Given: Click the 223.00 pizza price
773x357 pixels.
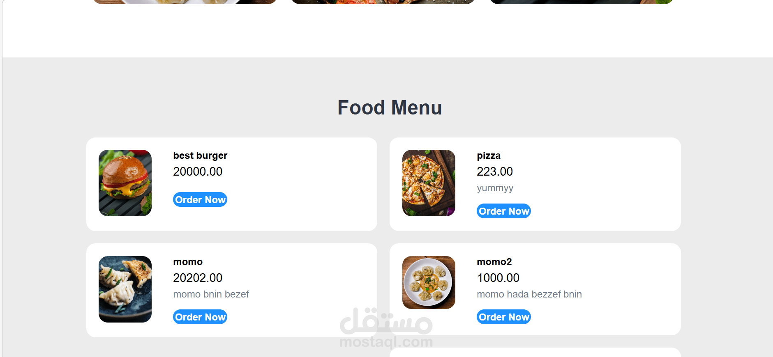Looking at the screenshot, I should [x=495, y=172].
